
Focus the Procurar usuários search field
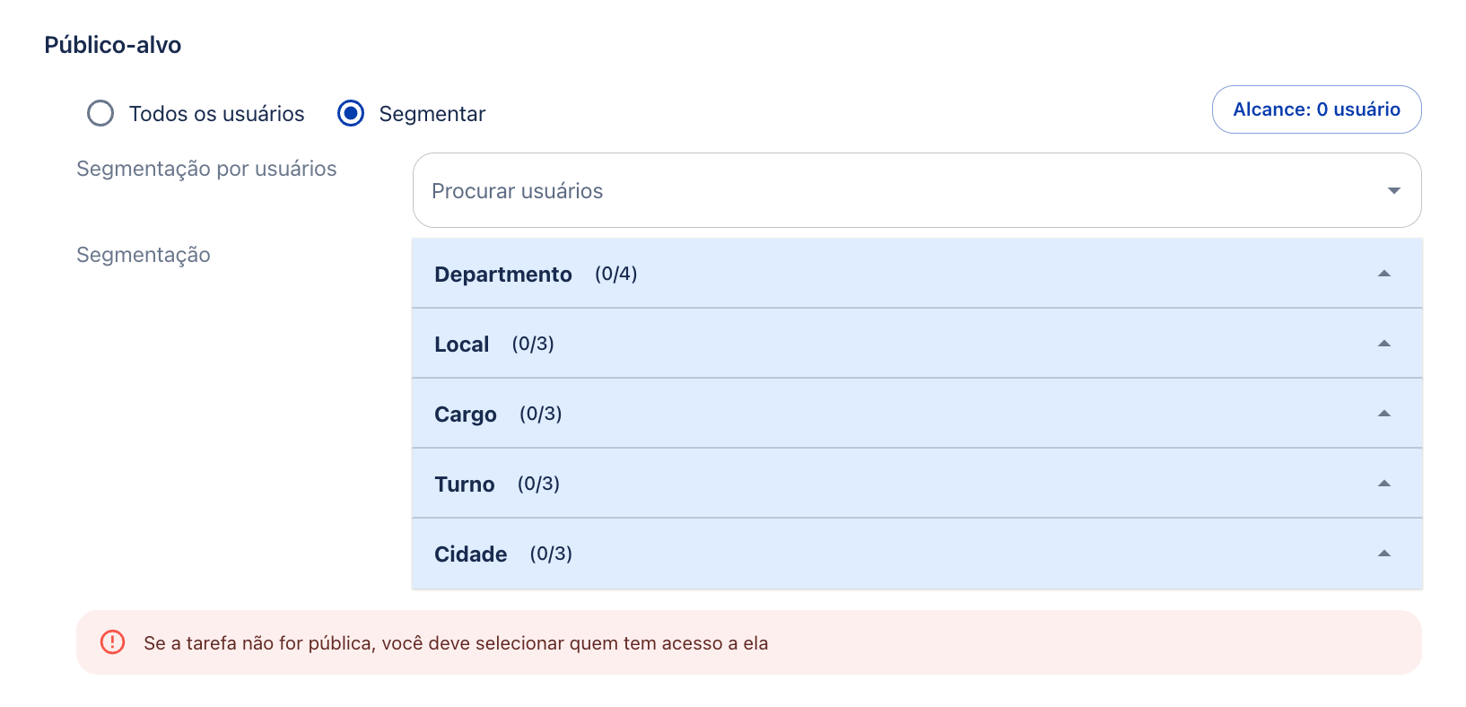pos(917,190)
